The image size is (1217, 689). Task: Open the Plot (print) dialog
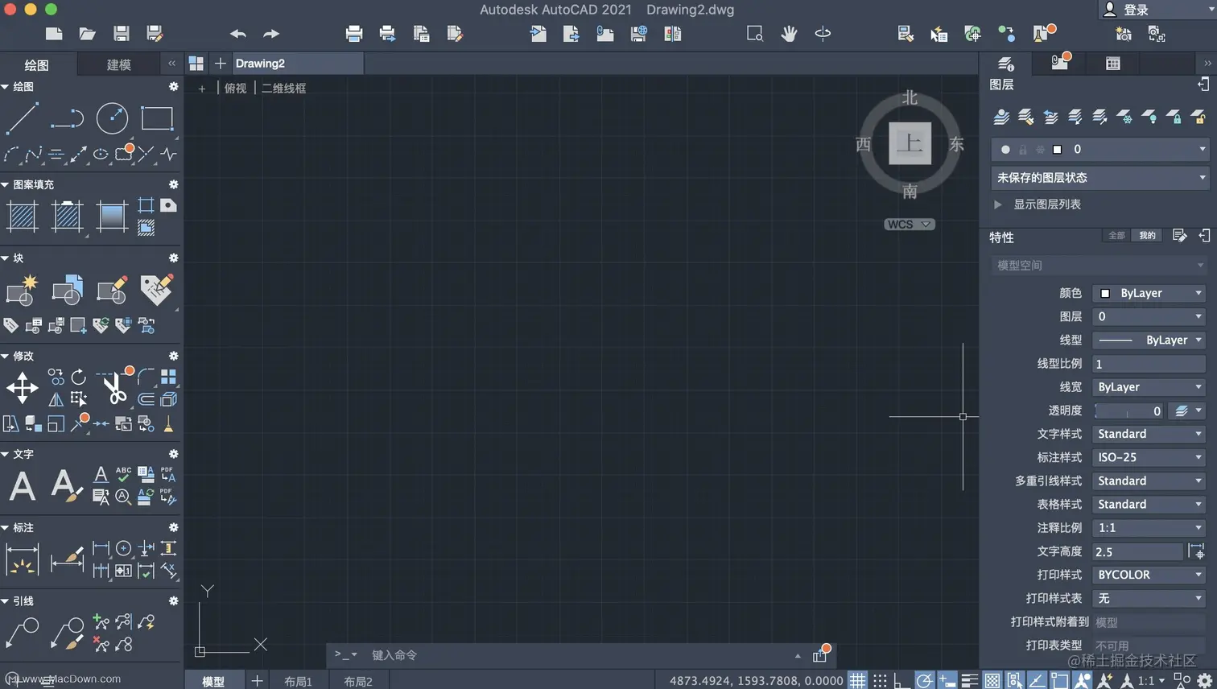(353, 34)
